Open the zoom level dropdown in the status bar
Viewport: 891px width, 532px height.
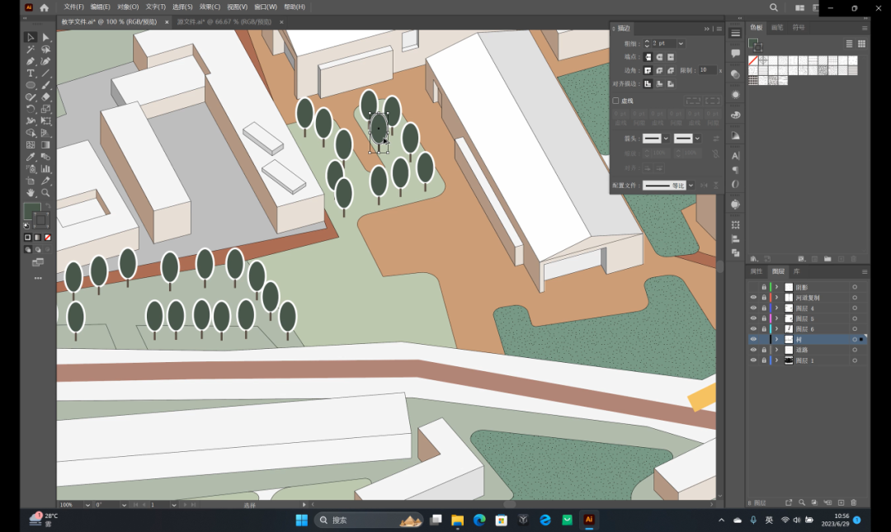click(87, 505)
